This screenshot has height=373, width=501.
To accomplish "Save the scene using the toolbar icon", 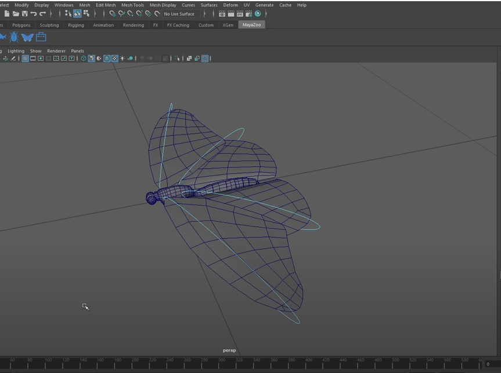I will pyautogui.click(x=24, y=14).
